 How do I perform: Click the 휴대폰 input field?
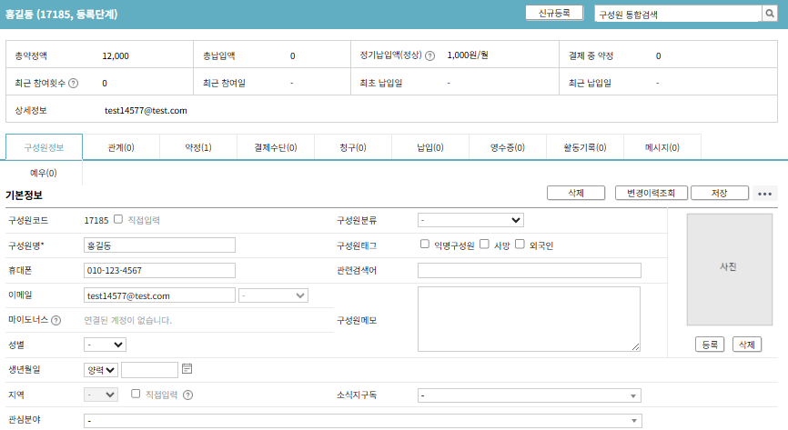coord(159,270)
